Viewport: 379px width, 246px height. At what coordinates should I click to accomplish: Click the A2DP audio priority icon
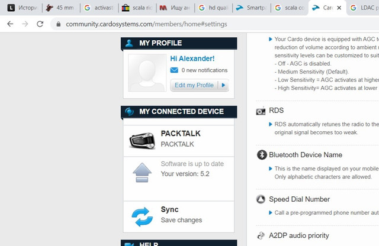coord(261,235)
